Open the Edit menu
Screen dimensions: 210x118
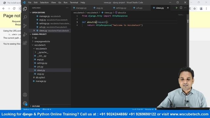[x=36, y=3]
